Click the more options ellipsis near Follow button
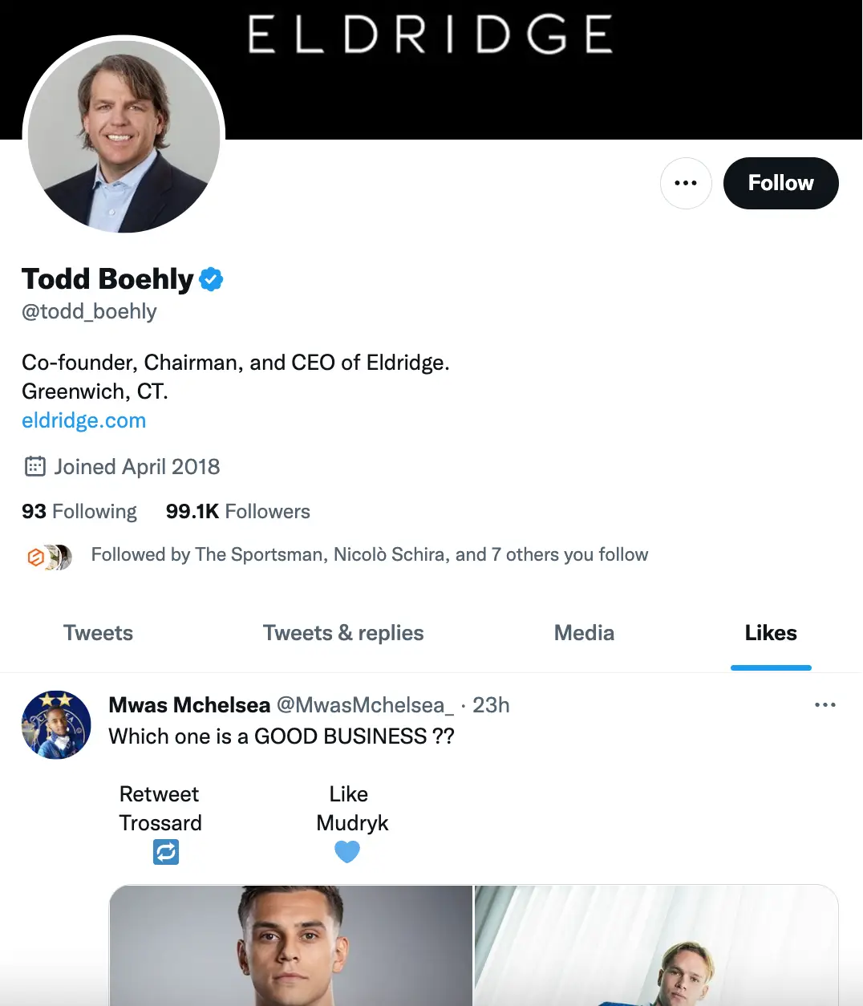The width and height of the screenshot is (863, 1006). [x=686, y=183]
